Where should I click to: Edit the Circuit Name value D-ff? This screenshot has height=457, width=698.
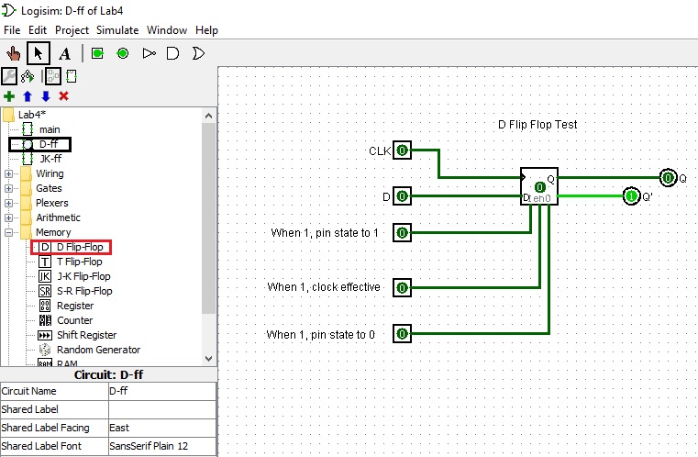click(162, 391)
